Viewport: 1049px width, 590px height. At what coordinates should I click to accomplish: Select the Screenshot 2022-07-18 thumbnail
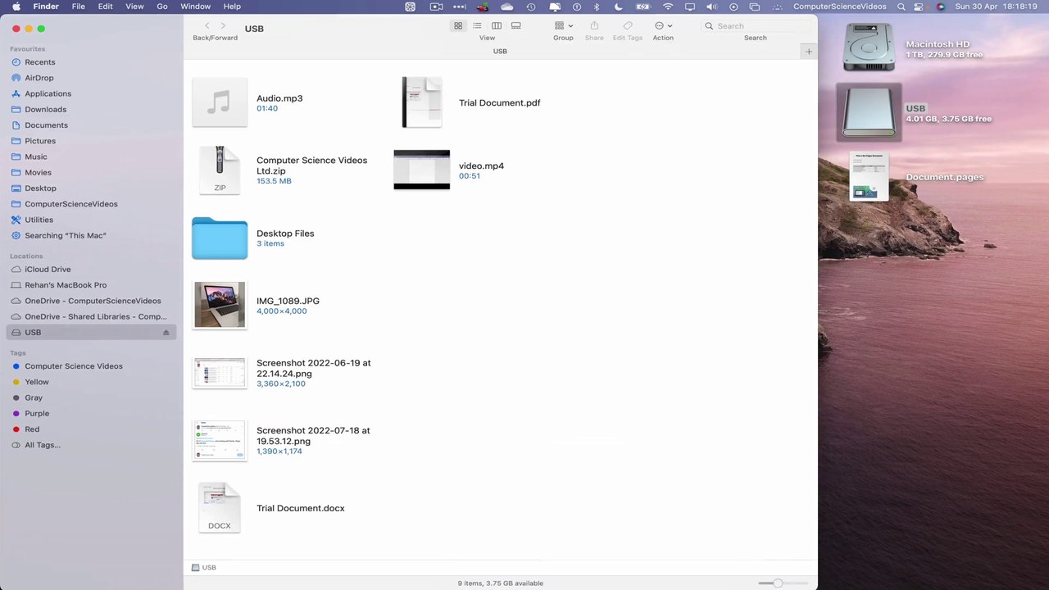220,440
